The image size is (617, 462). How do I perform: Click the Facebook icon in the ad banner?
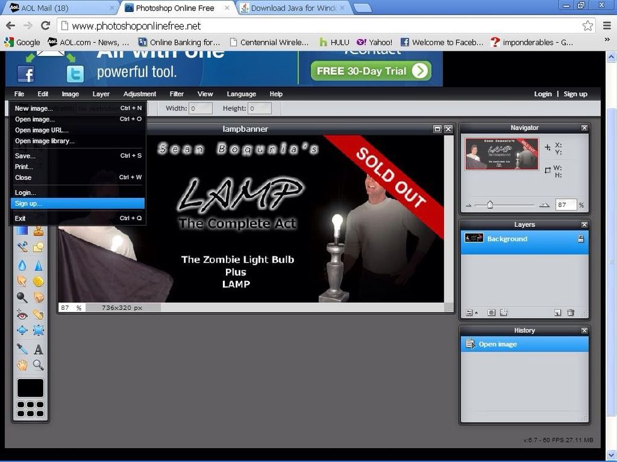tap(26, 74)
